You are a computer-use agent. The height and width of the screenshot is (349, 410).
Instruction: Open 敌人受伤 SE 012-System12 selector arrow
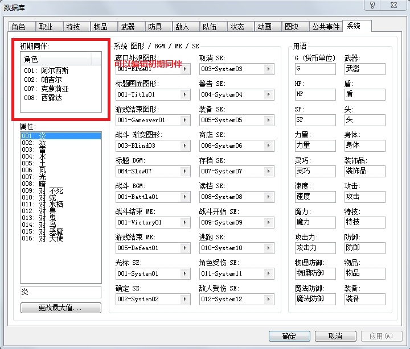pos(269,300)
